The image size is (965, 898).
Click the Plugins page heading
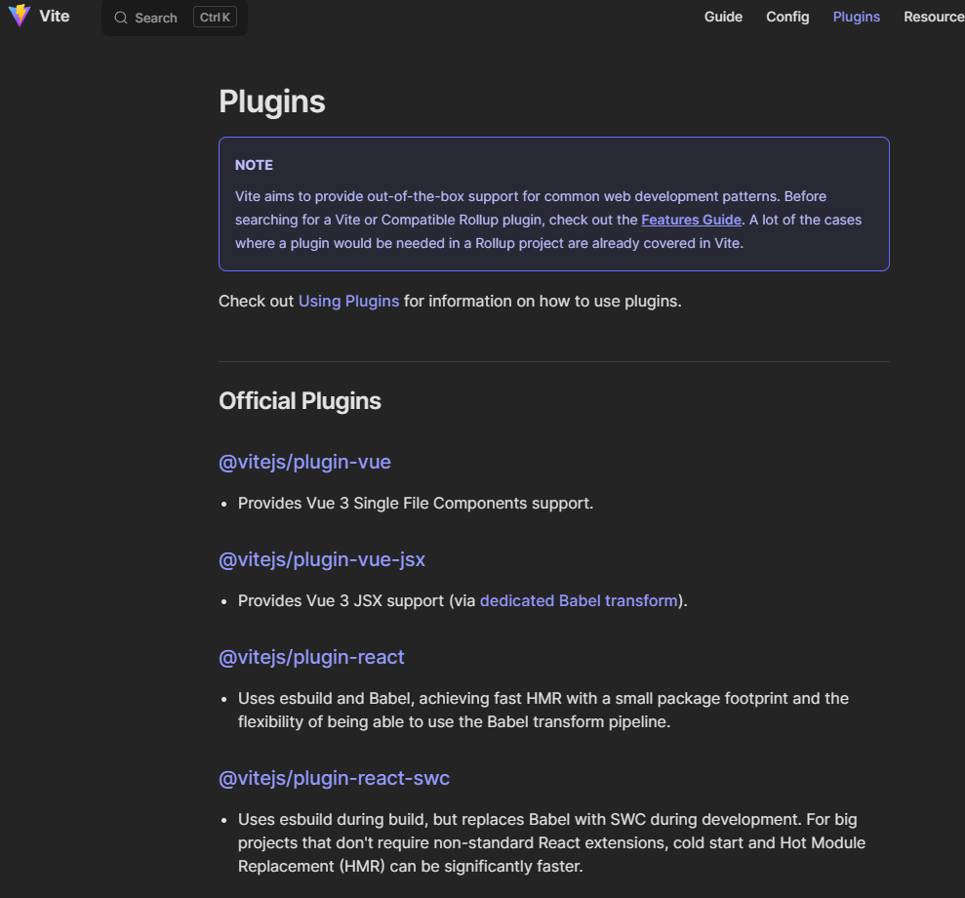[x=272, y=102]
